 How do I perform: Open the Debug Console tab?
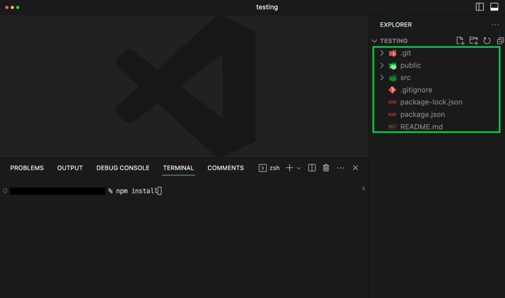pos(123,168)
